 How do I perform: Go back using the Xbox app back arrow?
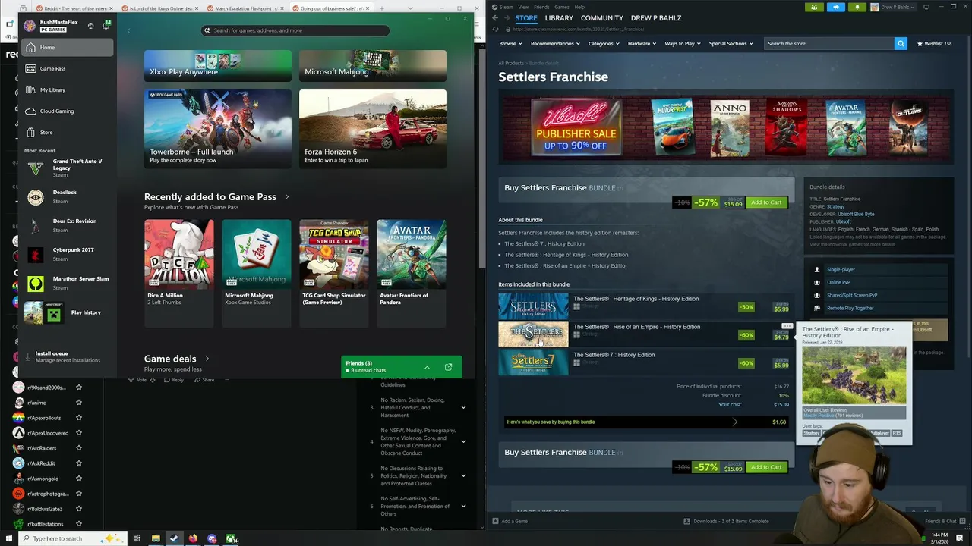[x=128, y=30]
